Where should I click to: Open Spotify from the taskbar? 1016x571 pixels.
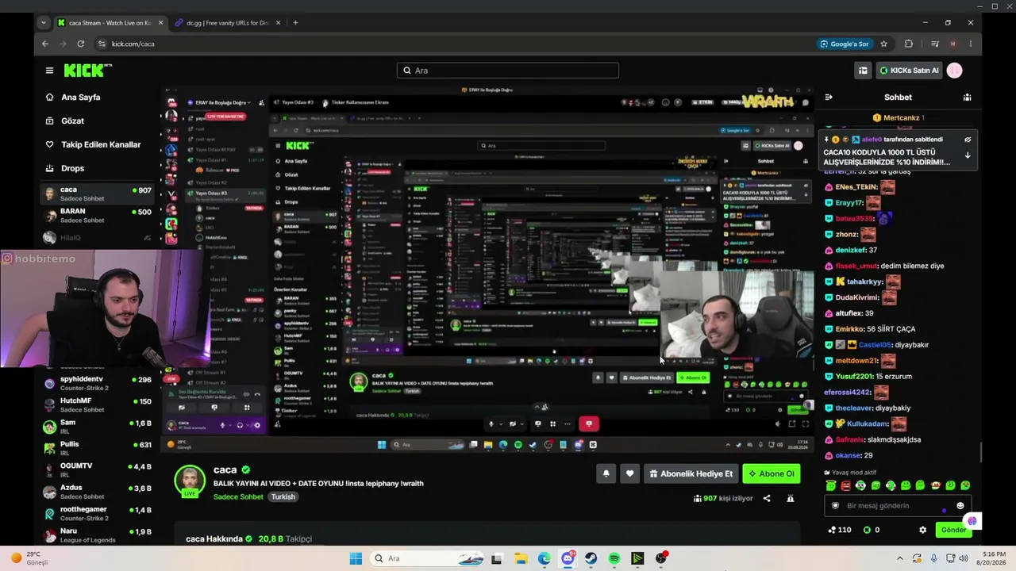[614, 558]
